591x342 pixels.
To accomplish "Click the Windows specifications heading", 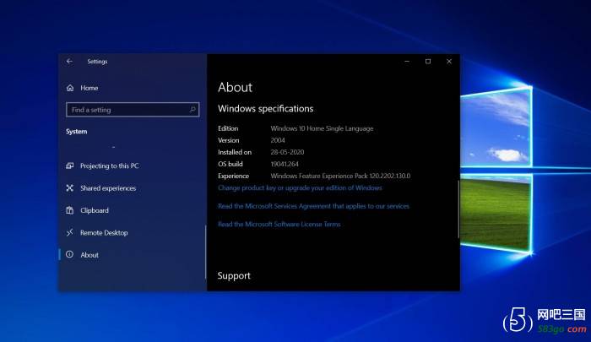I will [x=266, y=109].
